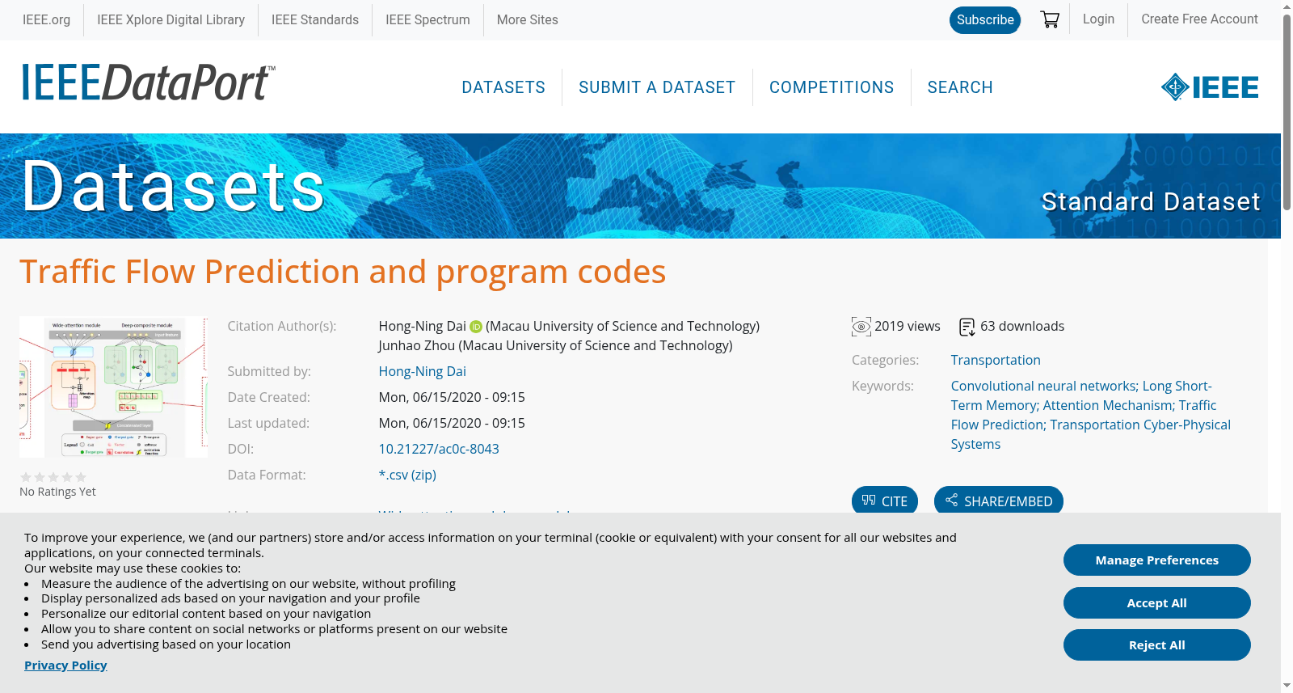1293x693 pixels.
Task: Rate dataset with the third star
Action: click(x=53, y=477)
